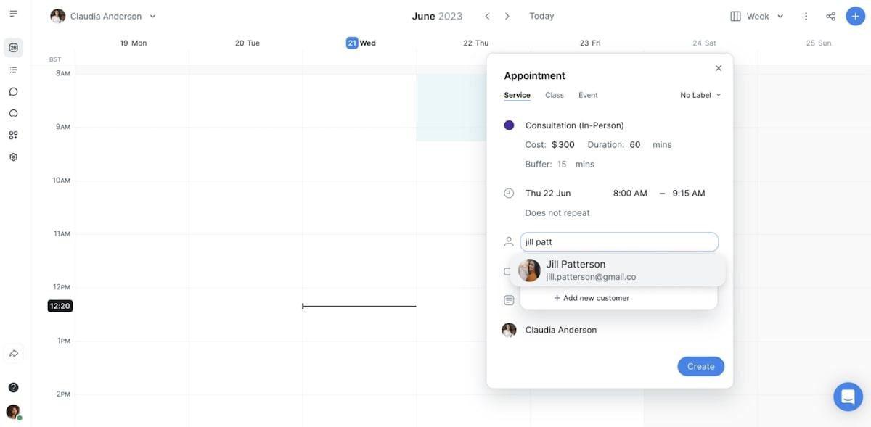Viewport: 871px width, 427px height.
Task: Open the help question mark icon
Action: 13,387
